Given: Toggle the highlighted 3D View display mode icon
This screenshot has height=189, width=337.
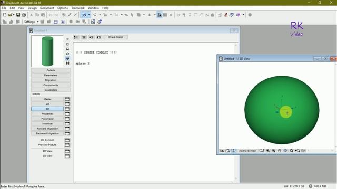Looking at the screenshot, I should click(233, 151).
